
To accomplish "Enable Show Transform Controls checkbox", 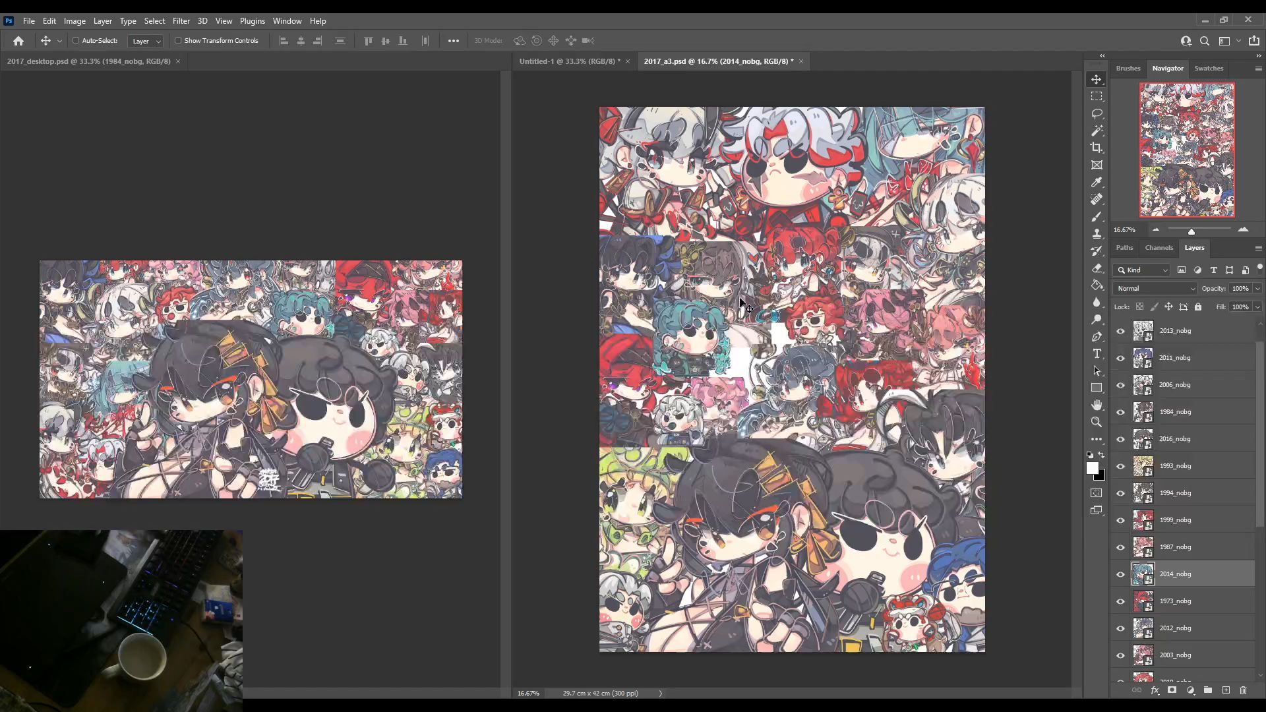I will 178,41.
